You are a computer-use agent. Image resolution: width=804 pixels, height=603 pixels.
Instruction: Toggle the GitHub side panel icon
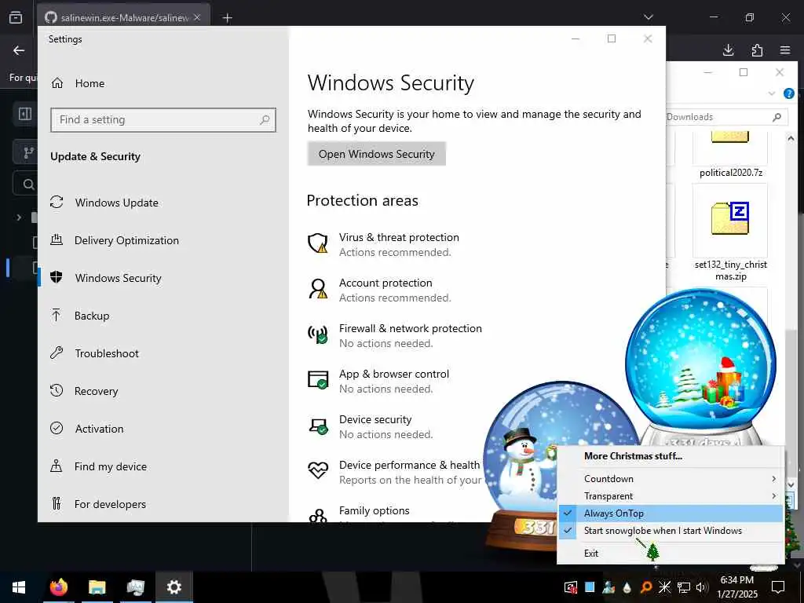tap(24, 113)
